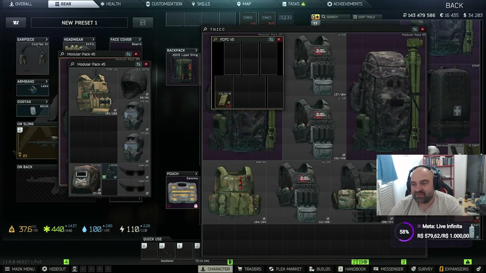Select the ANA M1 armored rig
Screen dimensions: 486x273
click(235, 192)
